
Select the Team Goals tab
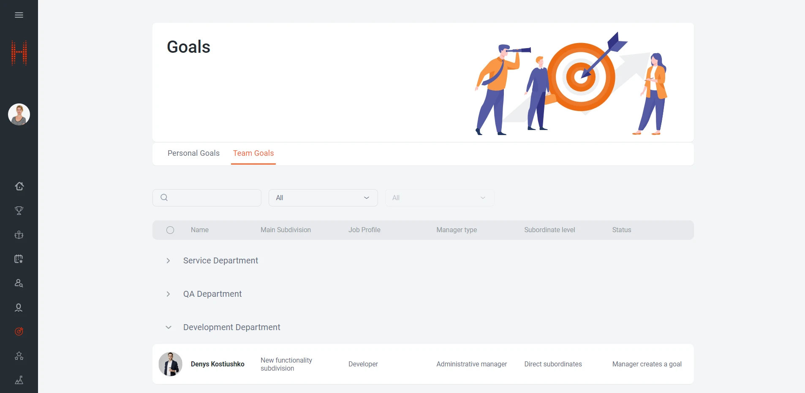click(253, 153)
